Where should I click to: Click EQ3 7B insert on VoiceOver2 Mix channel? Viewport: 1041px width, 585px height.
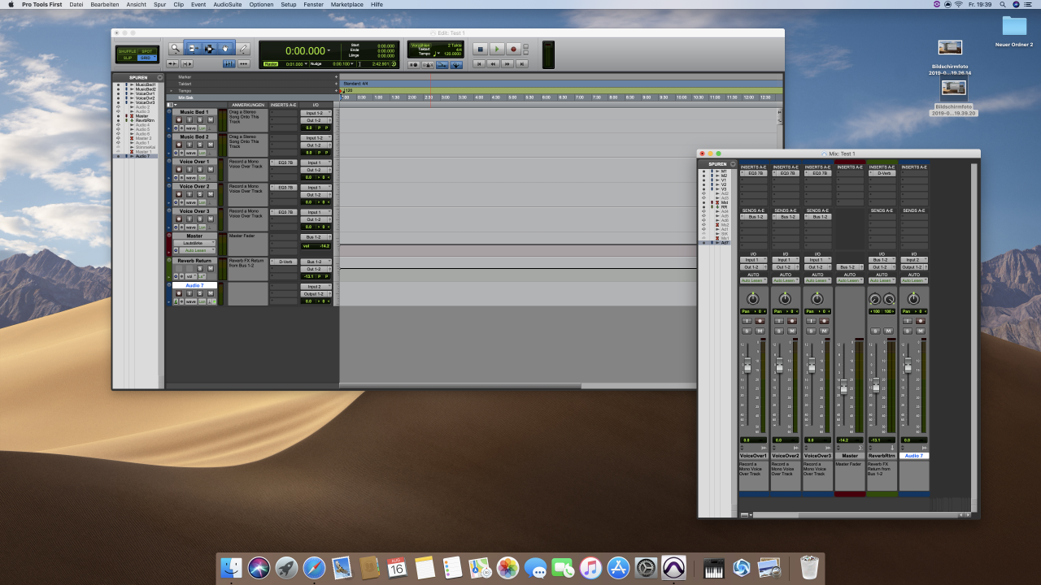click(x=786, y=173)
